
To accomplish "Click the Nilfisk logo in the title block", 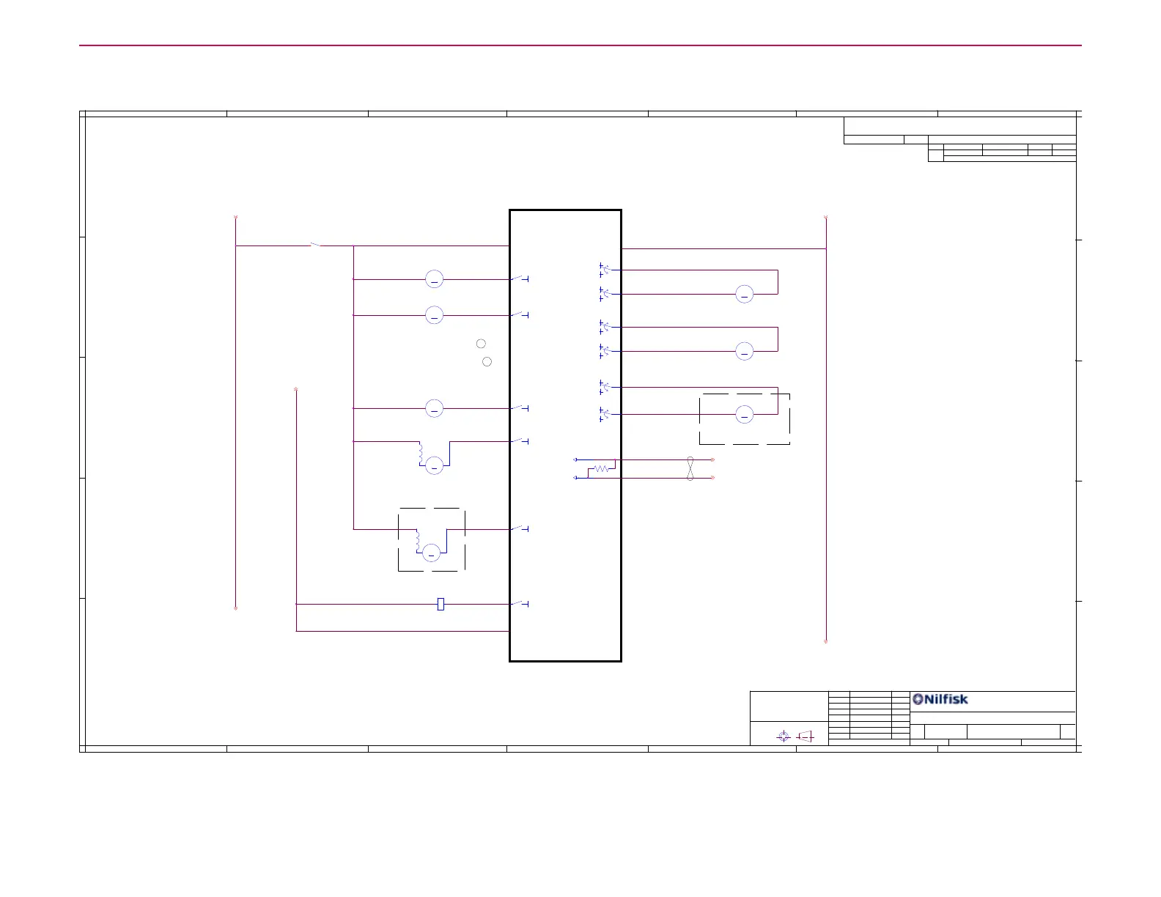I will pyautogui.click(x=940, y=699).
